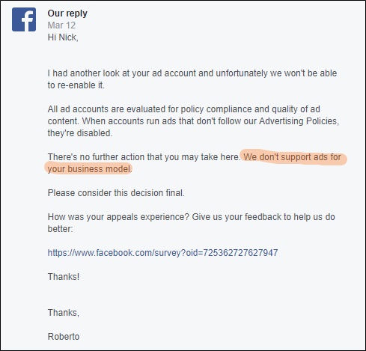Open the Facebook survey feedback link
Viewport: 366px width, 351px height.
tap(162, 253)
